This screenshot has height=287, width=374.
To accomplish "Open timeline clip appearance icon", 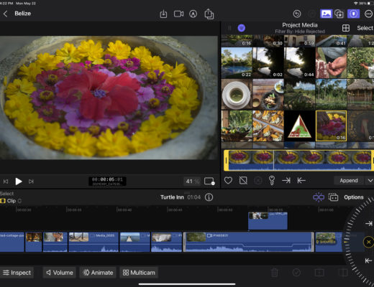I will 333,197.
